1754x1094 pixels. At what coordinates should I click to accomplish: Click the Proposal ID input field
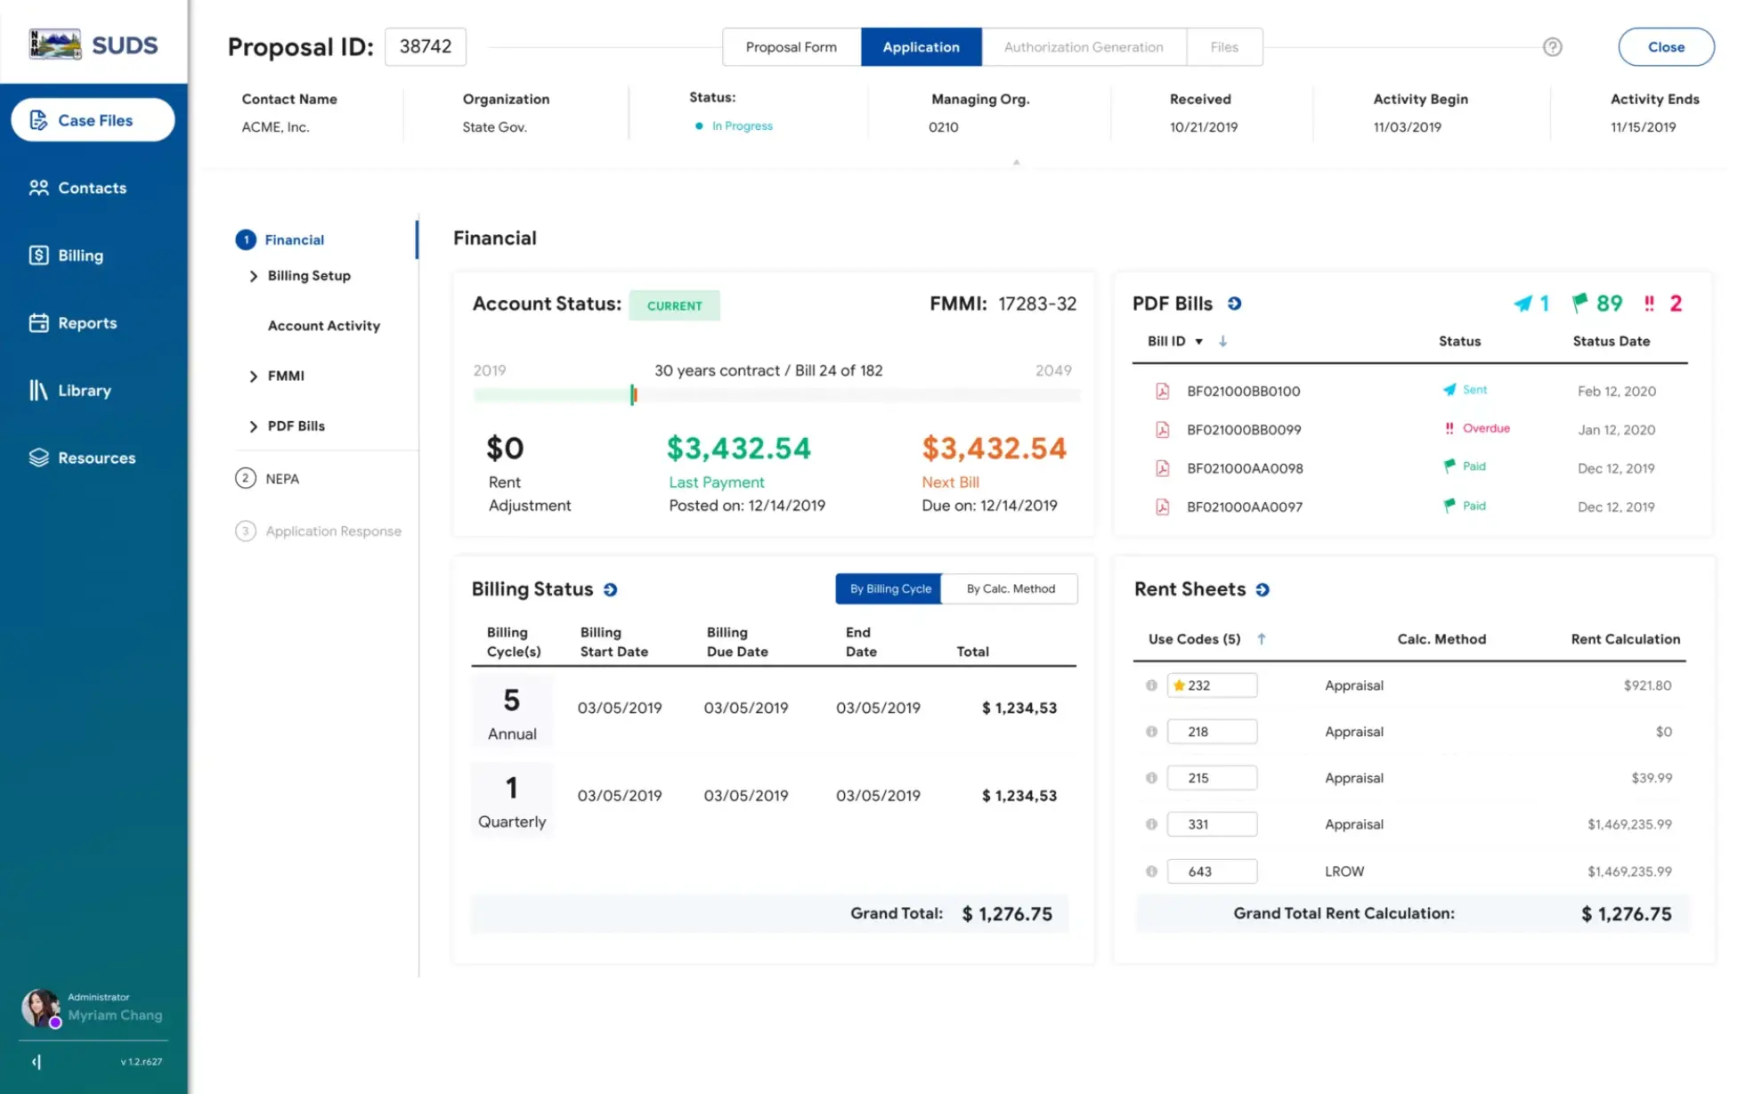pos(425,46)
